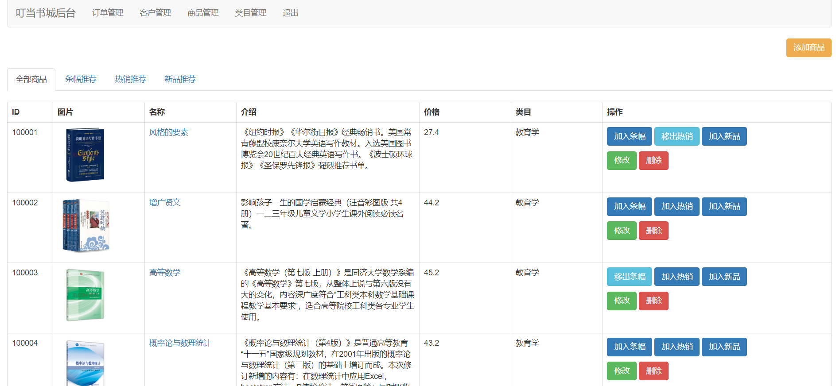Open 订单管理 in the navigation bar
The image size is (836, 386).
pyautogui.click(x=108, y=13)
